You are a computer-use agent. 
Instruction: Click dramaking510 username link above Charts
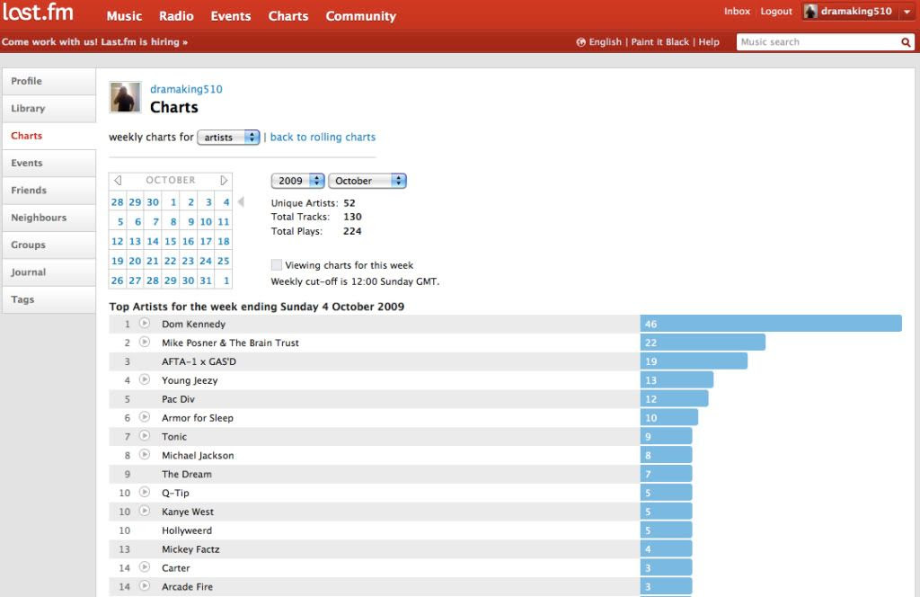pyautogui.click(x=186, y=89)
